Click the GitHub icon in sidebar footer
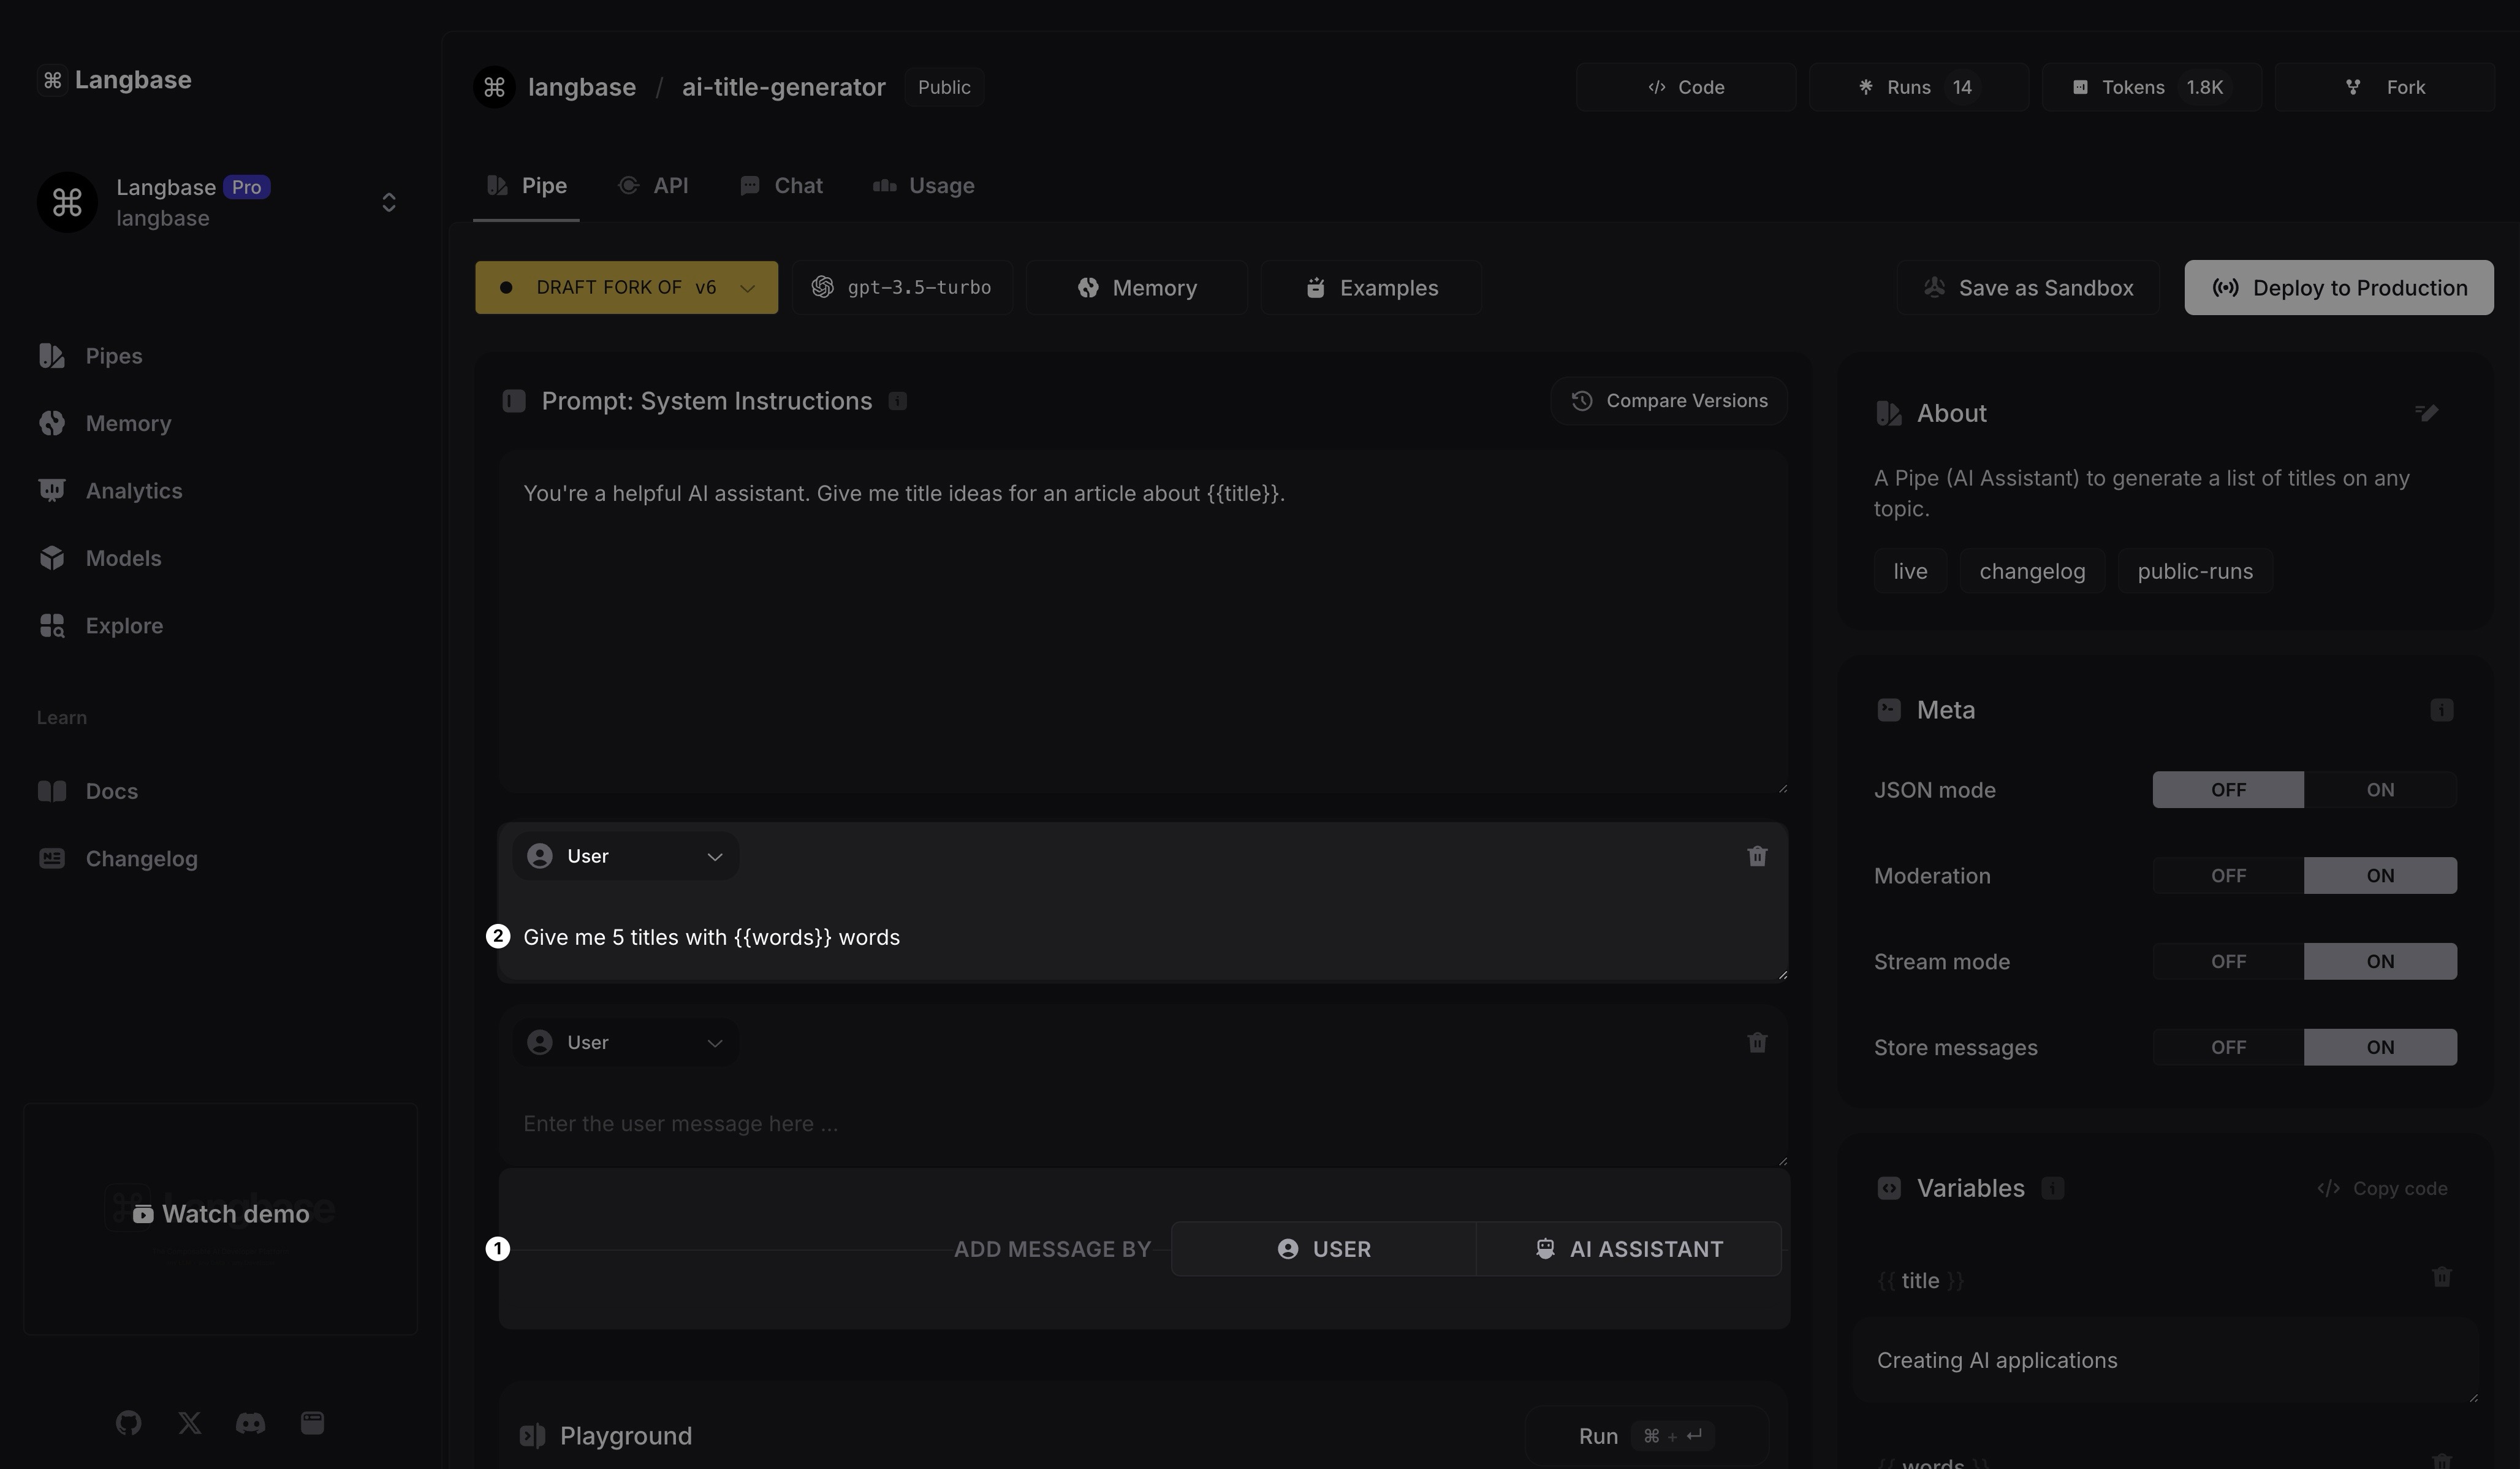The height and width of the screenshot is (1469, 2520). pyautogui.click(x=128, y=1423)
